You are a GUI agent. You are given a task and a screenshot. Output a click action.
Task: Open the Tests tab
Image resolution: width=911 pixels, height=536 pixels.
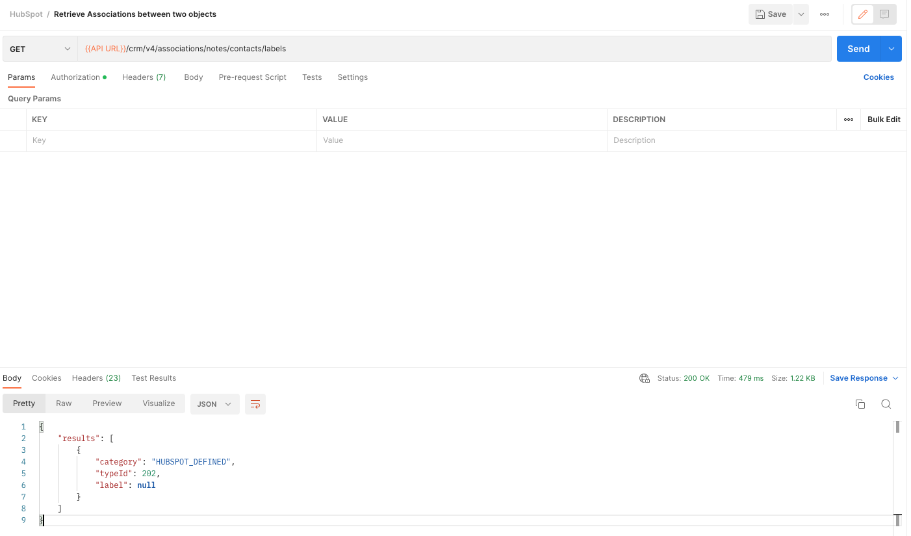coord(311,77)
